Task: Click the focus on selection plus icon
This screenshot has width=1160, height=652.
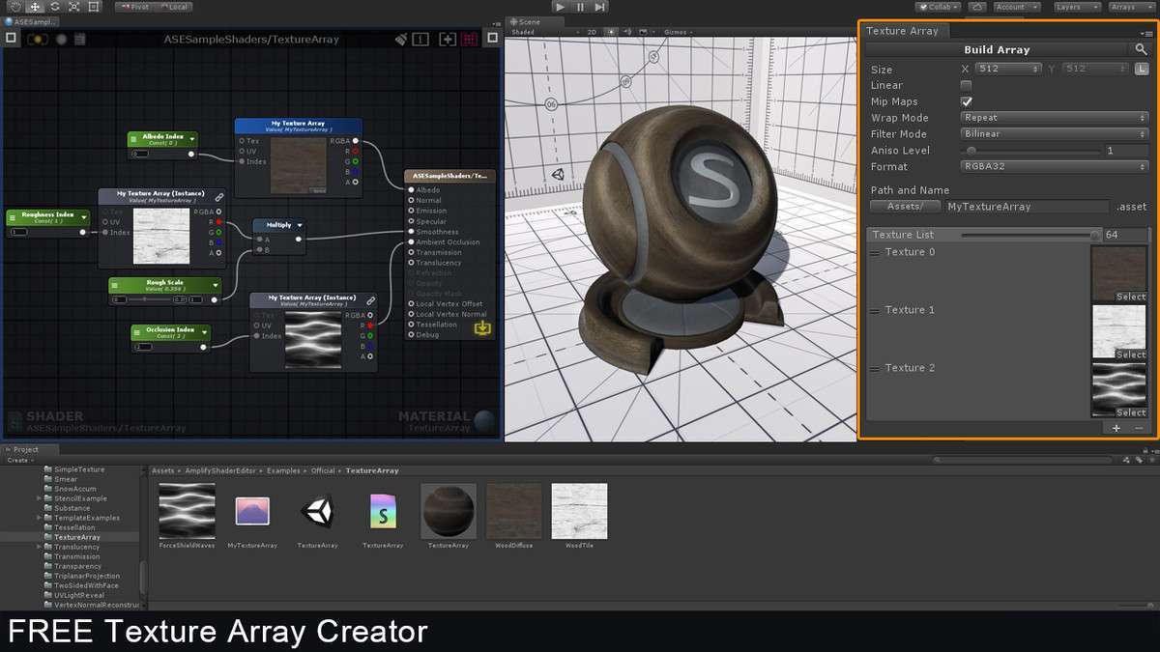Action: 448,40
